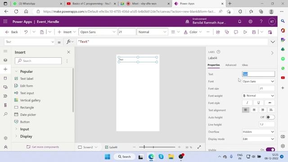Click the Publish icon
The image size is (288, 162).
click(270, 32)
